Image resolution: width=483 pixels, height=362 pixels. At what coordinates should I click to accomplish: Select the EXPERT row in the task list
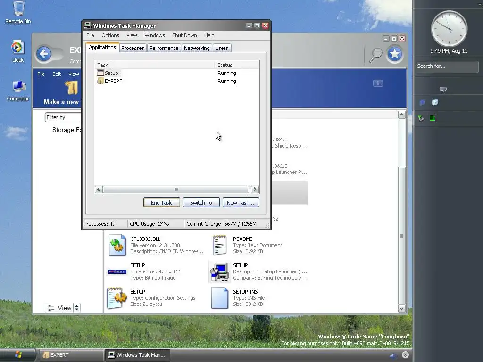pyautogui.click(x=176, y=81)
